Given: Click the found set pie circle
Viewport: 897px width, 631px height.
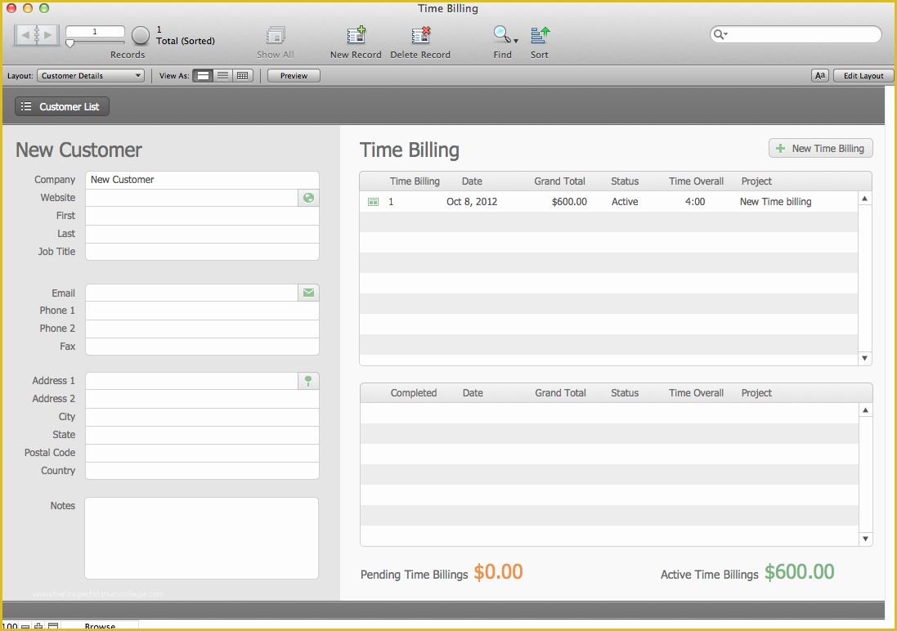Looking at the screenshot, I should pos(140,35).
